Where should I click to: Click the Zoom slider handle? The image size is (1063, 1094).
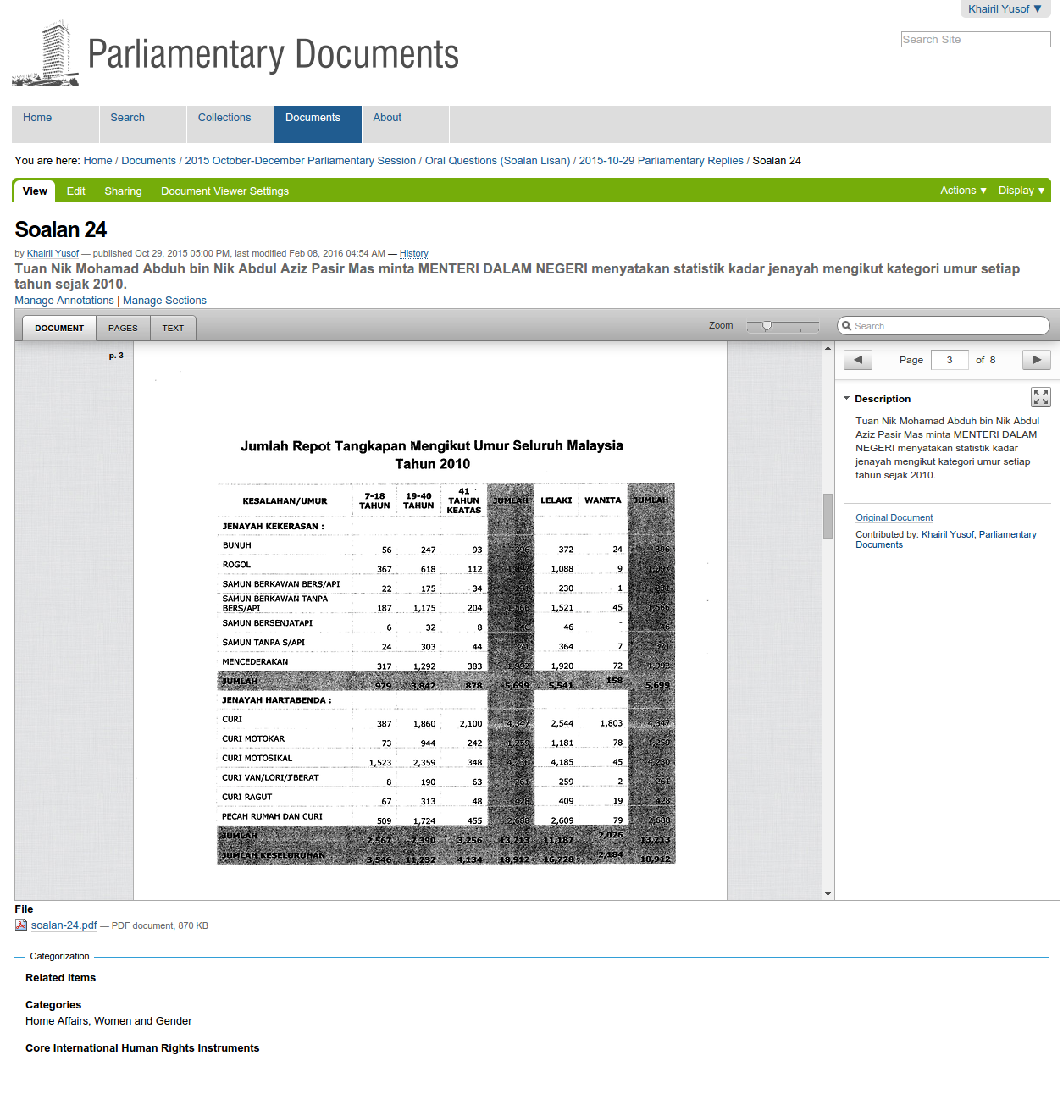tap(767, 326)
